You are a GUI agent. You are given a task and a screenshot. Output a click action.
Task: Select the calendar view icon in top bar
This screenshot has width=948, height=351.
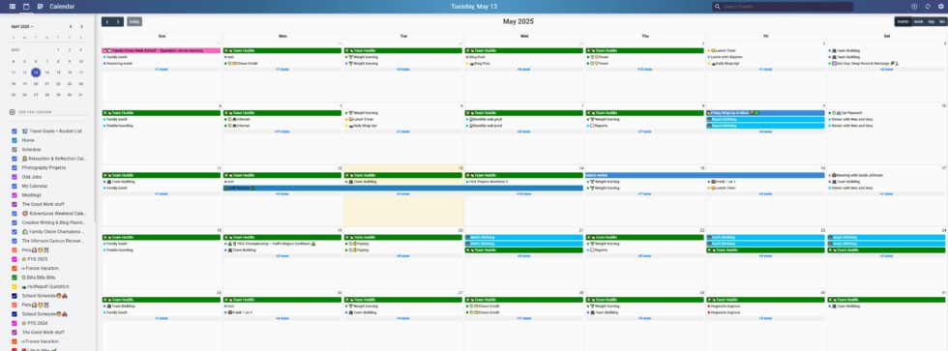26,6
